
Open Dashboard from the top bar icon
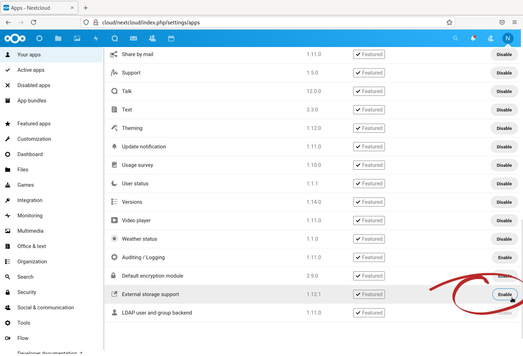point(39,38)
